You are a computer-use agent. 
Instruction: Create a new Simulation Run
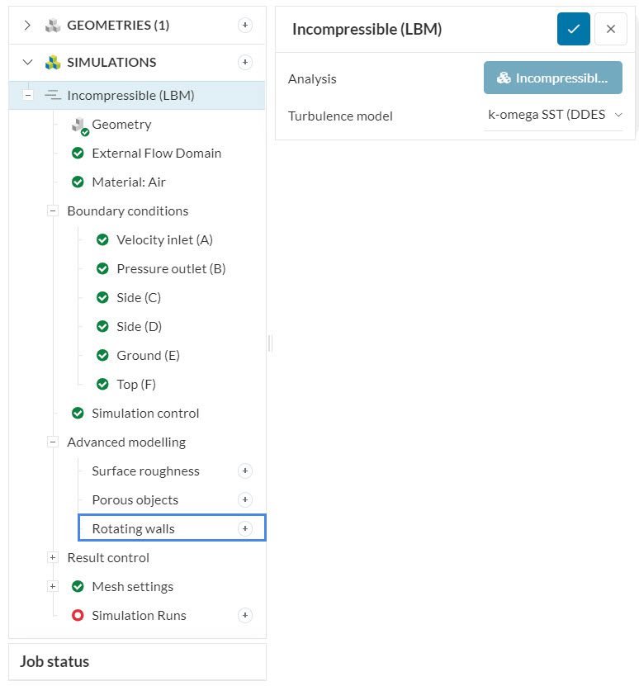point(244,615)
